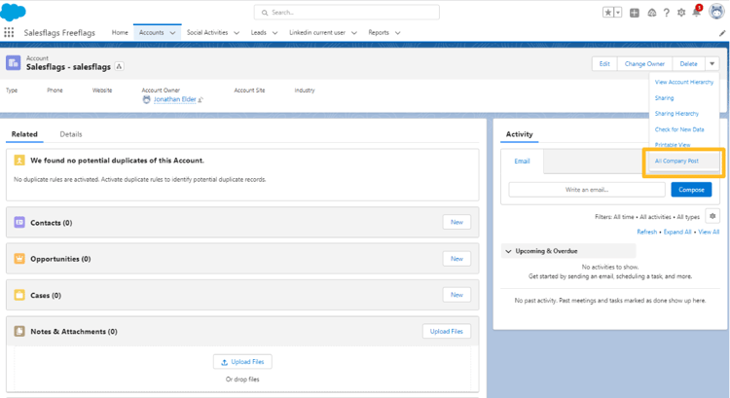
Task: Click the Contacts related list icon
Action: coord(19,223)
